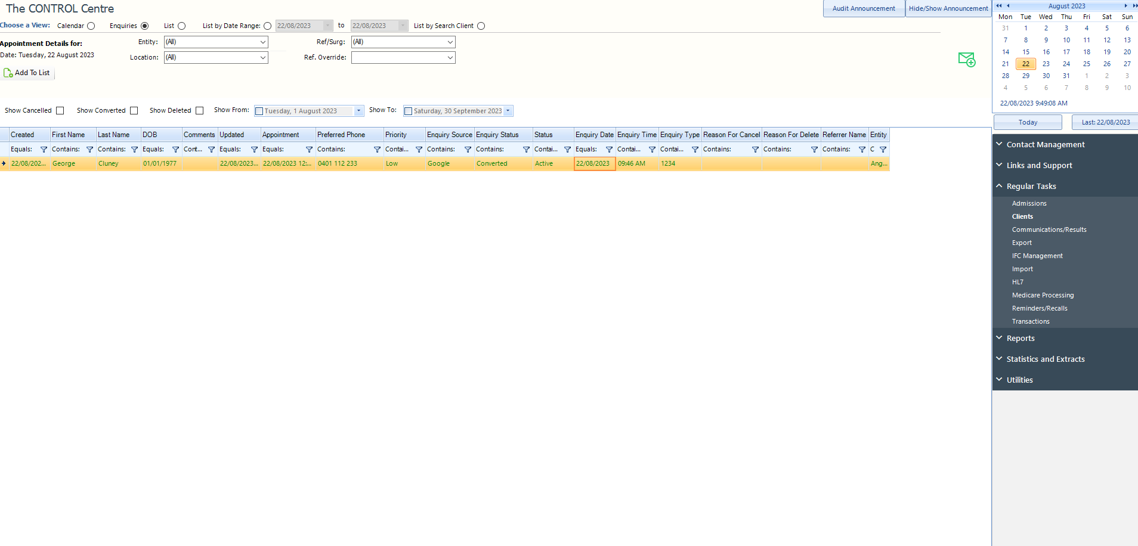Open the Entity column filter icon
The image size is (1138, 546).
pyautogui.click(x=883, y=150)
